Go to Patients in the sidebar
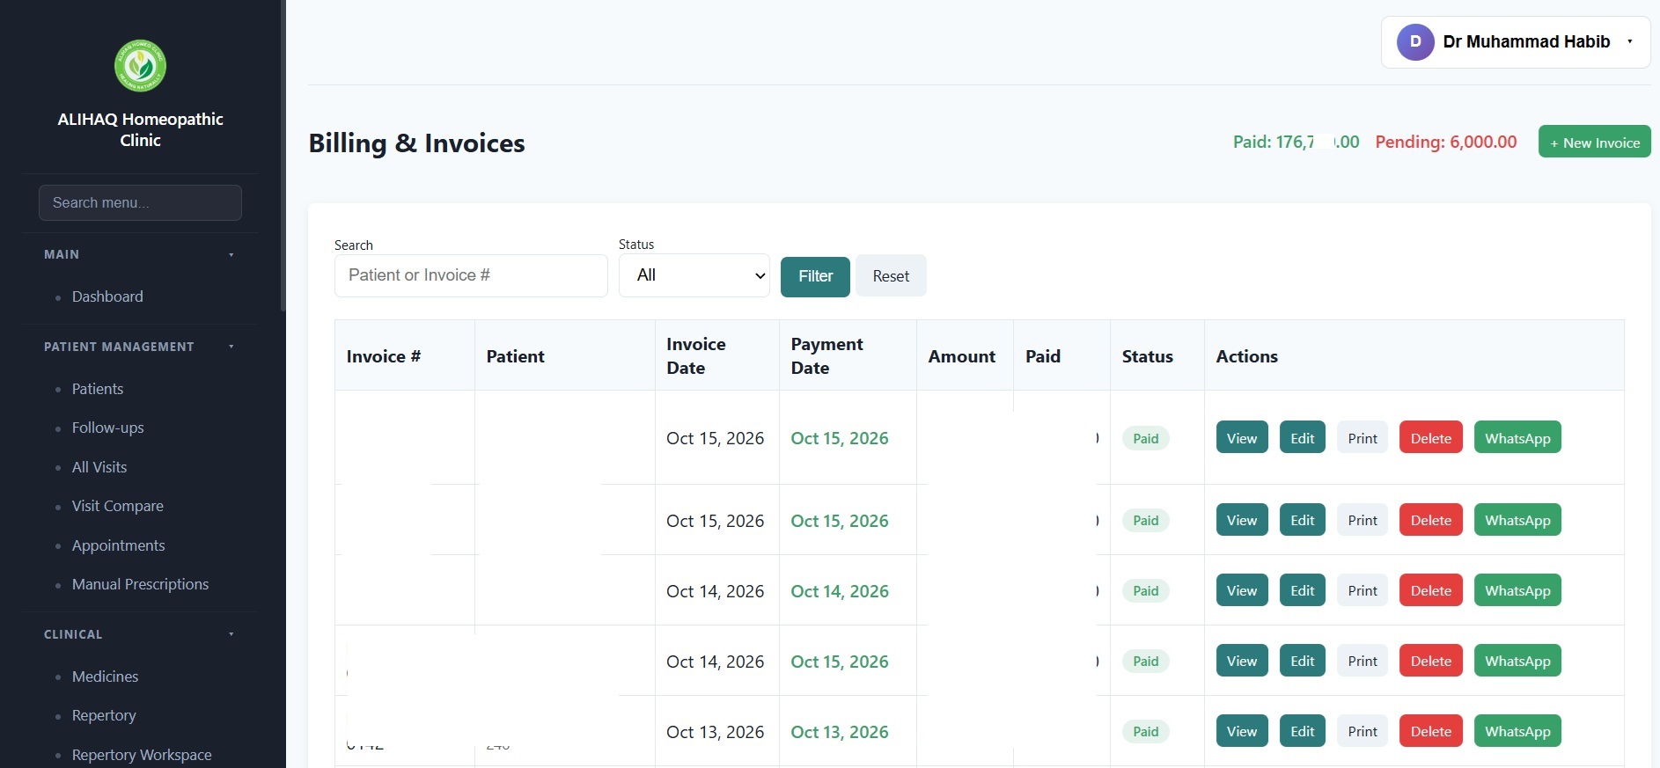The image size is (1660, 768). (x=97, y=389)
